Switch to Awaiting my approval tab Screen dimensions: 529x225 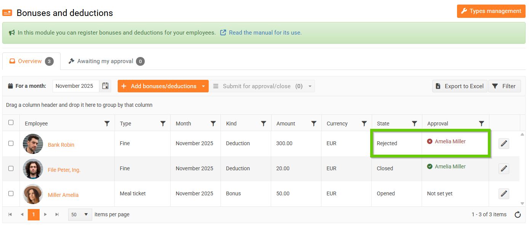(106, 61)
